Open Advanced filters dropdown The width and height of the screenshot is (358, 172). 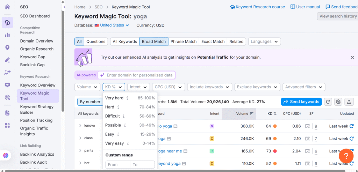click(x=304, y=87)
